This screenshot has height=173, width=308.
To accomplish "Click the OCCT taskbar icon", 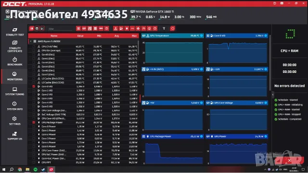I will pos(51,169).
